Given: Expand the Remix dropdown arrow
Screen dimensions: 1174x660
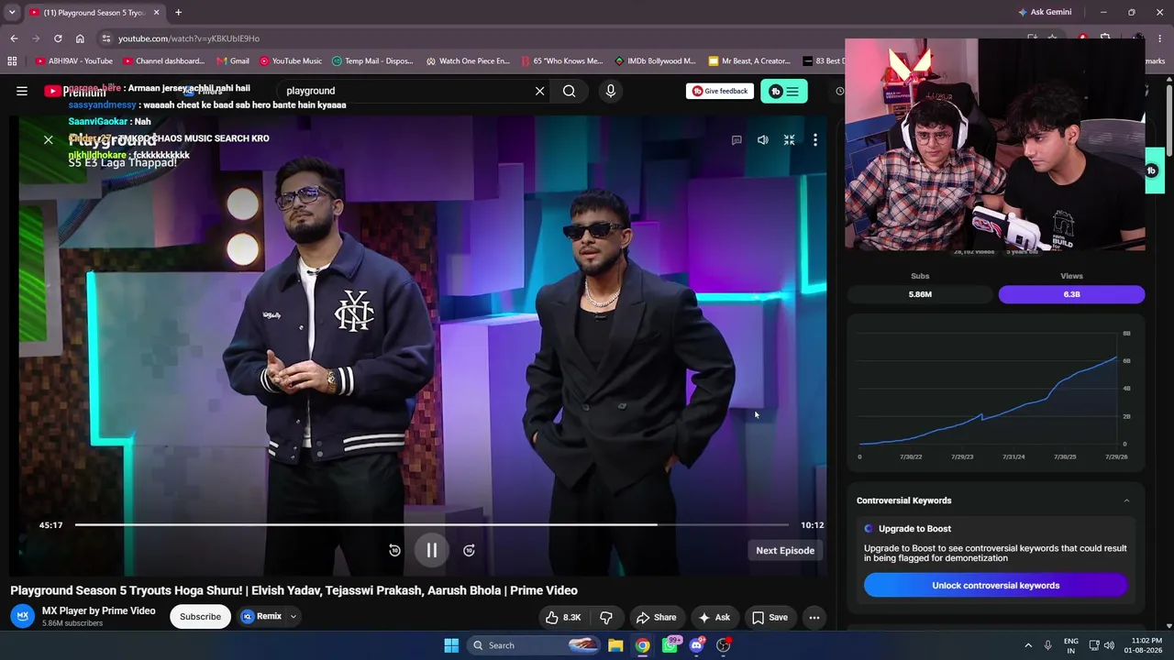Looking at the screenshot, I should point(293,616).
